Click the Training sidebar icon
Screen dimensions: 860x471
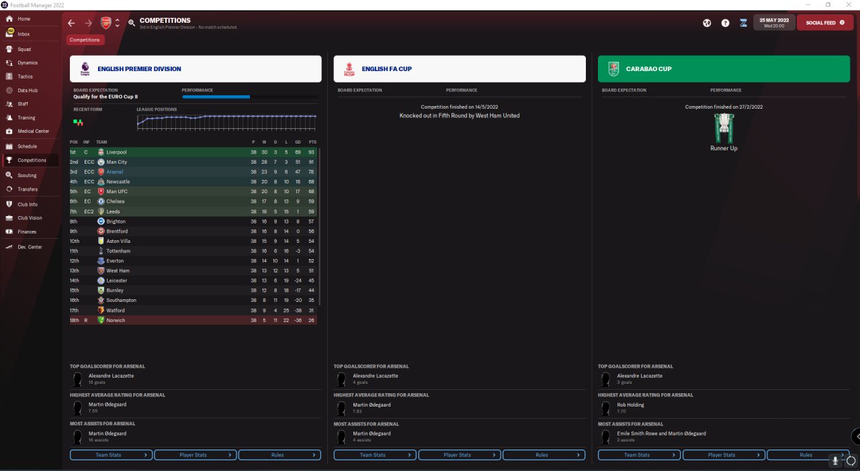9,117
